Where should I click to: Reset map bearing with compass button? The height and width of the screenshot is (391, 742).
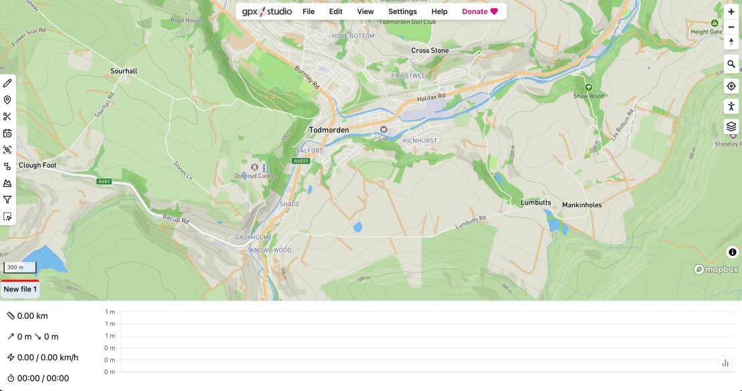pos(731,41)
